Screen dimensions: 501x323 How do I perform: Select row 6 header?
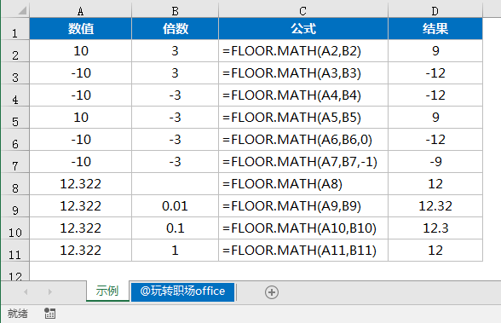click(x=15, y=139)
